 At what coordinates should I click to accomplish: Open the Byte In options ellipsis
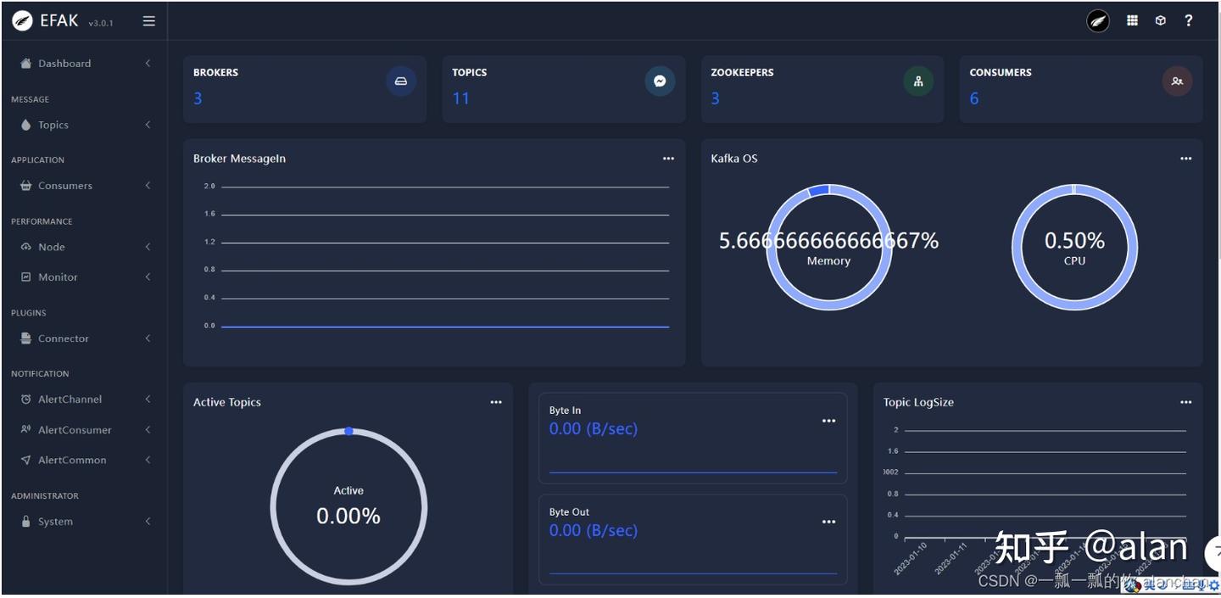click(x=828, y=421)
